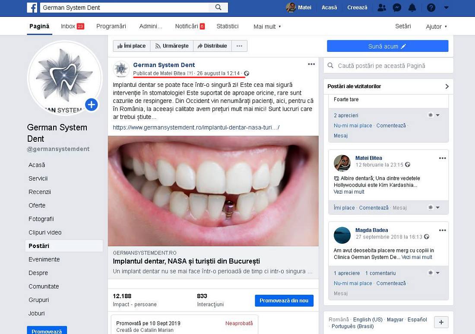475x334 pixels.
Task: Expand Postări ale vizitatorilor section
Action: pyautogui.click(x=447, y=86)
